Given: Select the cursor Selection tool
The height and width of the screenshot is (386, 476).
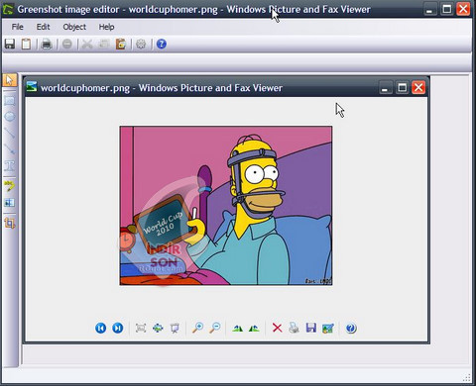Looking at the screenshot, I should (x=10, y=80).
